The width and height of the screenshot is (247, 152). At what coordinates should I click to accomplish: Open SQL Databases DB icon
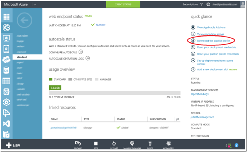pyautogui.click(x=6, y=70)
